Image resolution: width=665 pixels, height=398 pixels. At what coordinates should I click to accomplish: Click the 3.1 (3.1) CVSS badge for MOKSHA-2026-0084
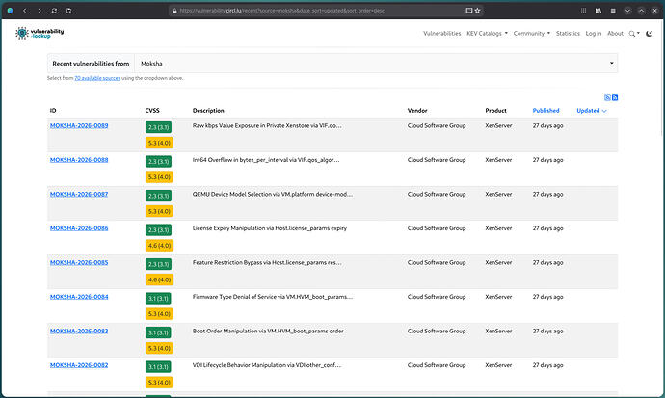[158, 299]
